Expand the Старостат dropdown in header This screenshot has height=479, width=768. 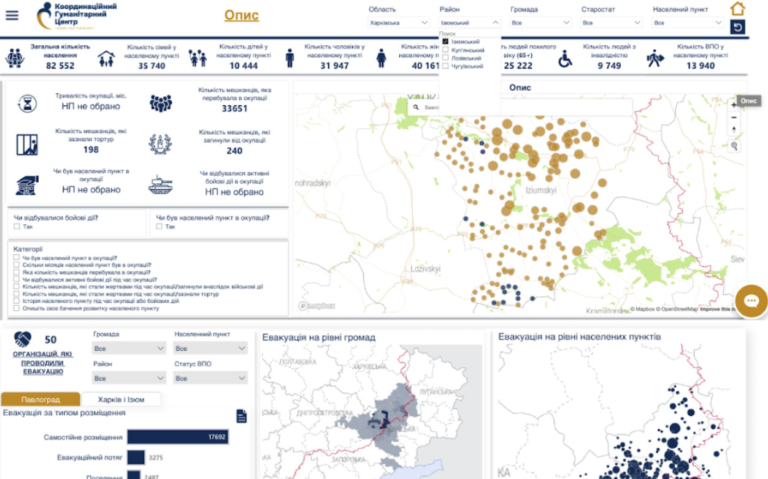(611, 23)
